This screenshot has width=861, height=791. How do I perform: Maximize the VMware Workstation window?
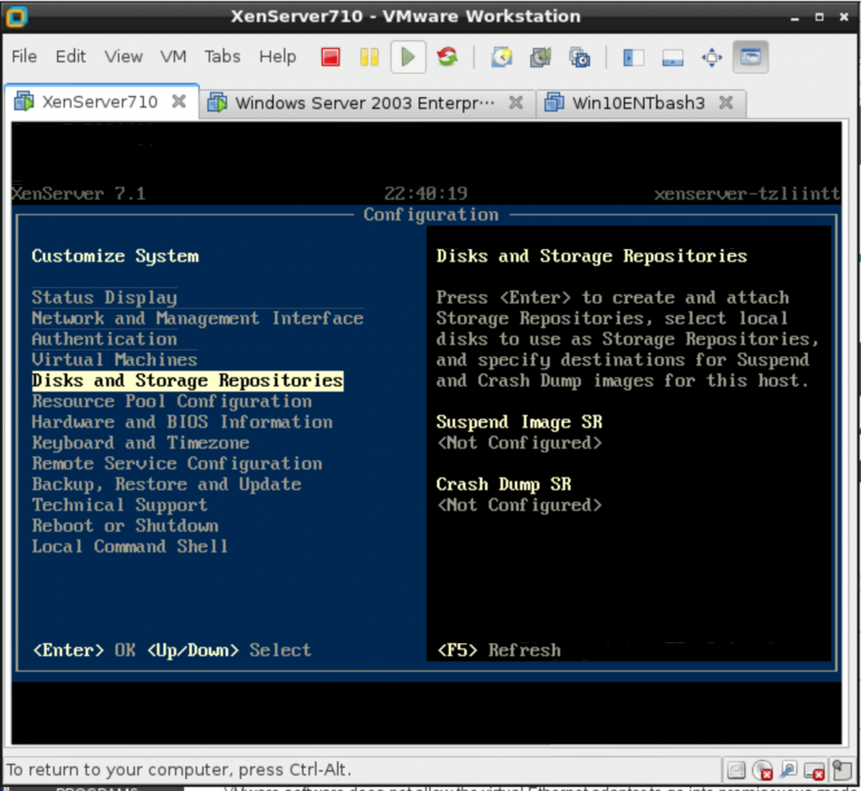pyautogui.click(x=819, y=18)
